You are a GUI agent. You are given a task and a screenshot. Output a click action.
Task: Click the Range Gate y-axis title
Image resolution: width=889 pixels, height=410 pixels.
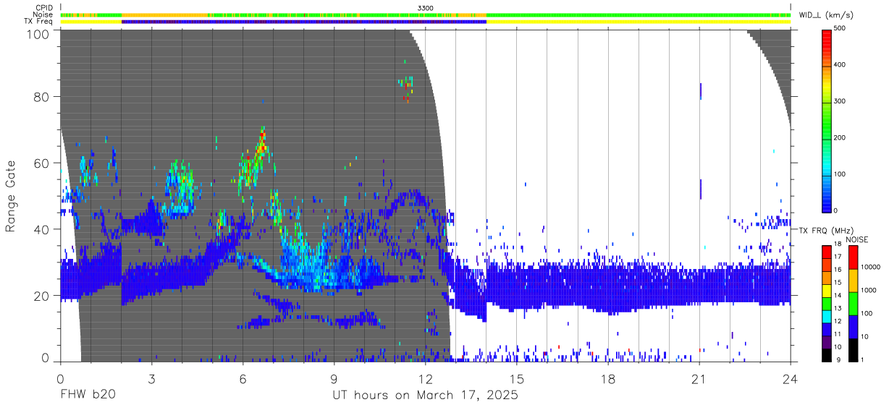coord(11,197)
